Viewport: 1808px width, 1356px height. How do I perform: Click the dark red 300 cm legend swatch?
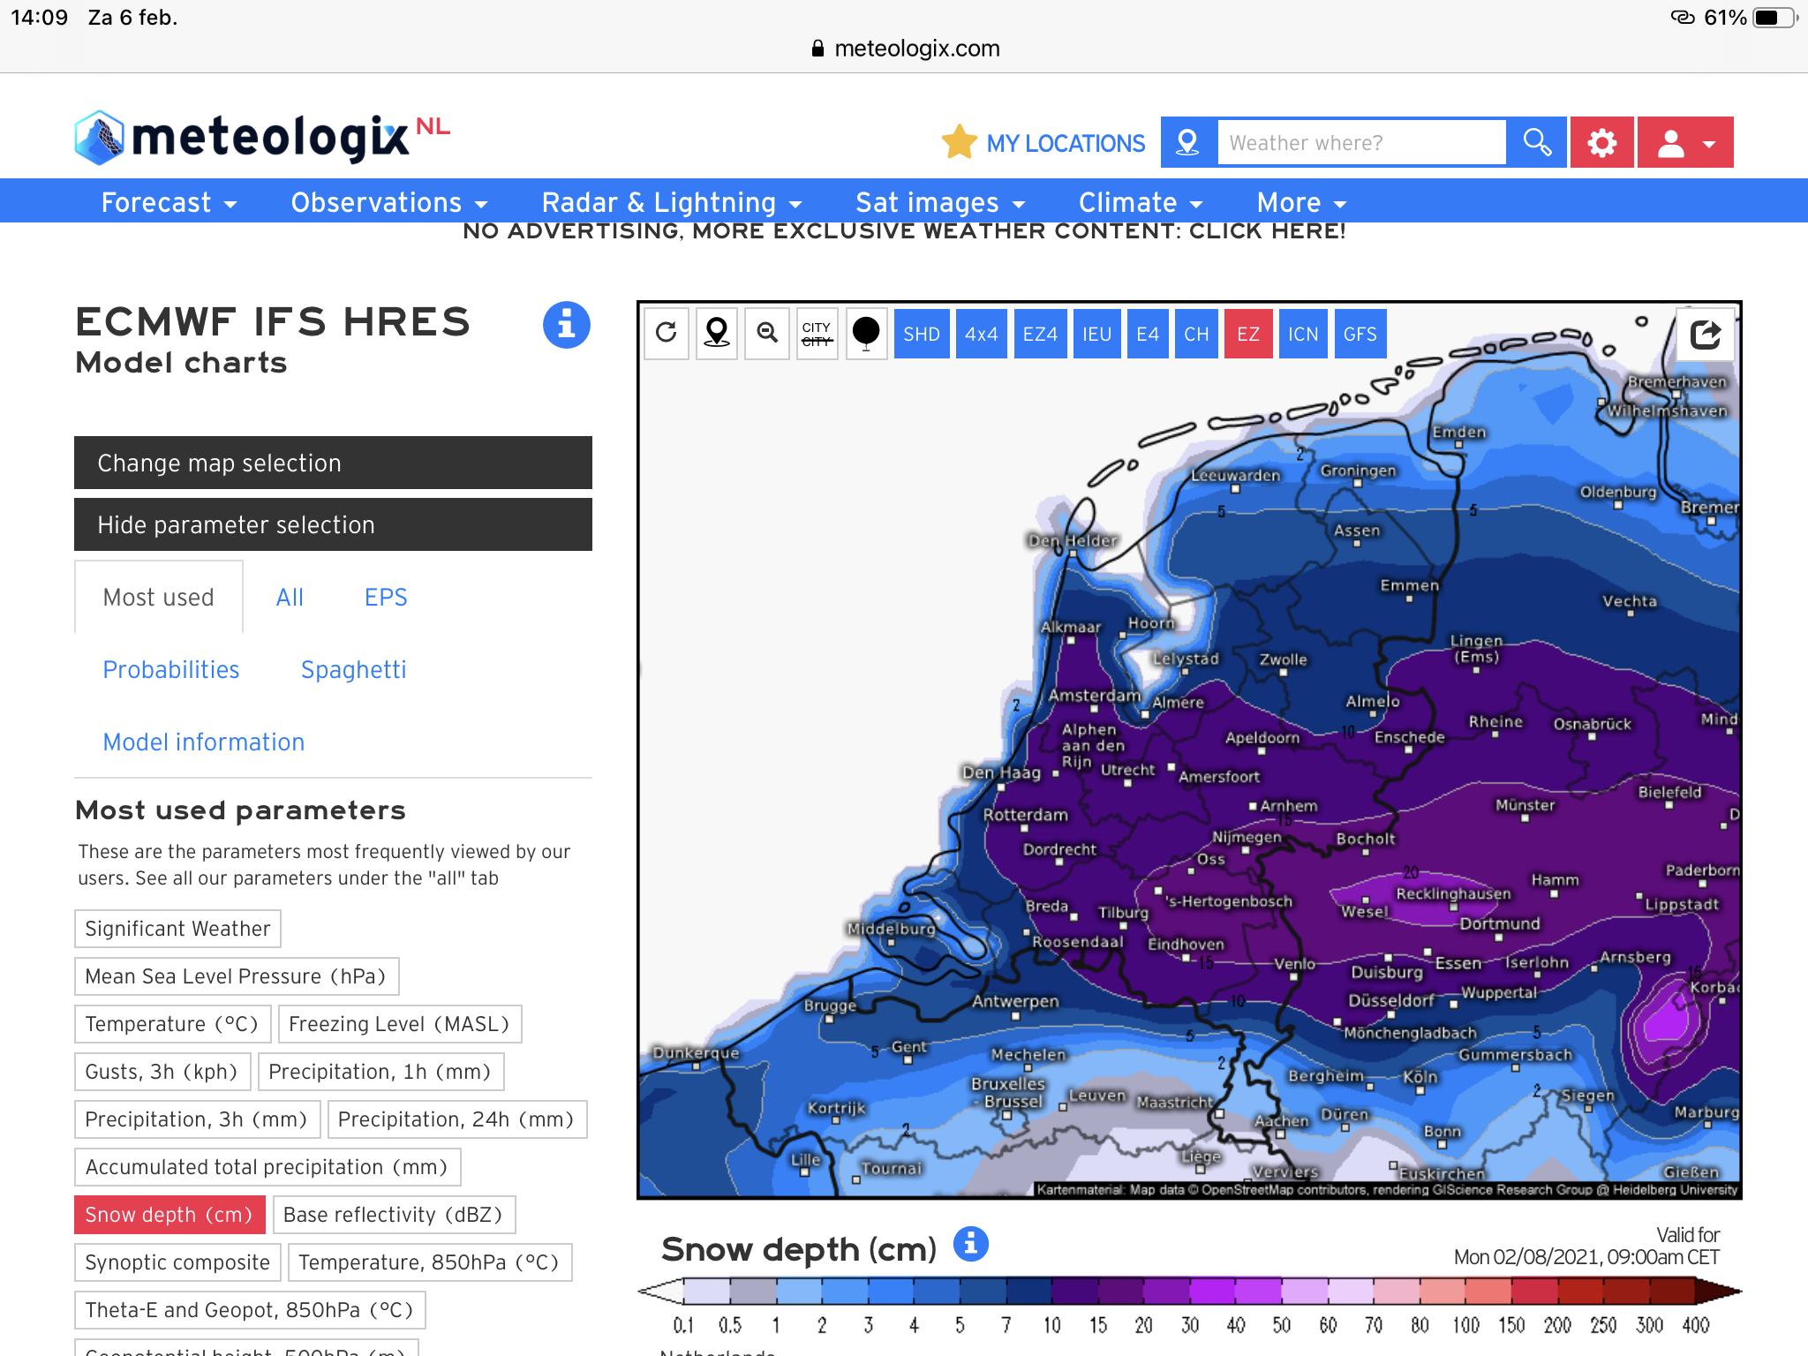(x=1671, y=1292)
